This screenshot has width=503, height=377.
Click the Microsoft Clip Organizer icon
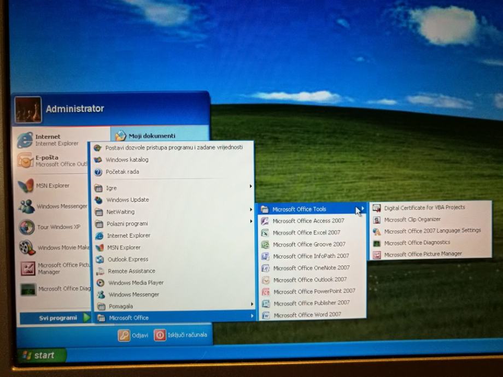tap(377, 220)
